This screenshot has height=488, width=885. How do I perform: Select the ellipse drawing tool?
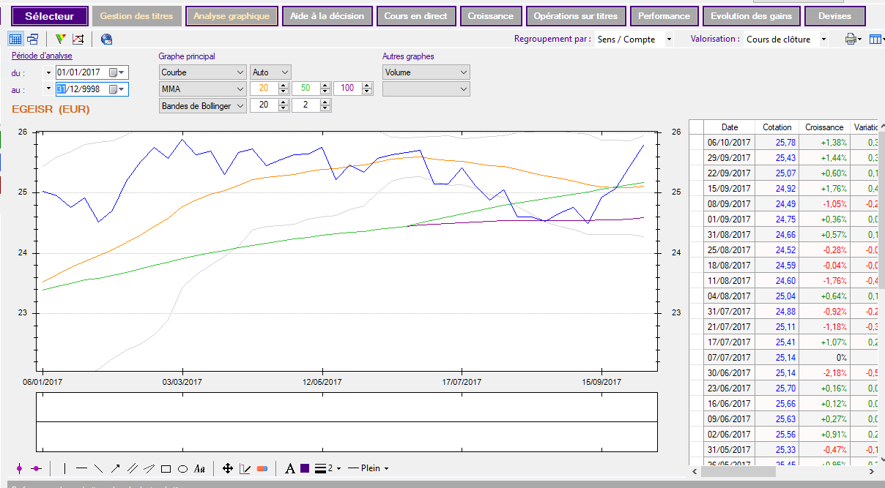(182, 468)
